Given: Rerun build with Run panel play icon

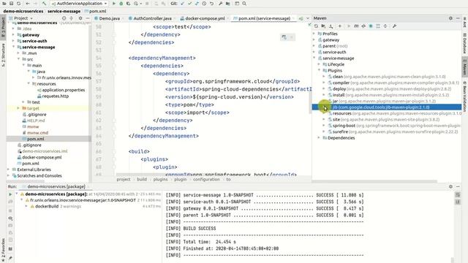Looking at the screenshot, I should click(10, 194).
